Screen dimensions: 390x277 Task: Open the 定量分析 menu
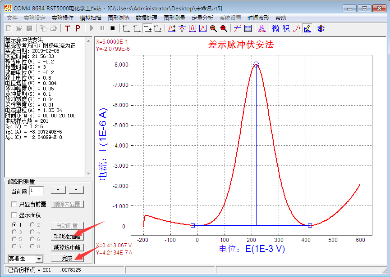pyautogui.click(x=202, y=18)
